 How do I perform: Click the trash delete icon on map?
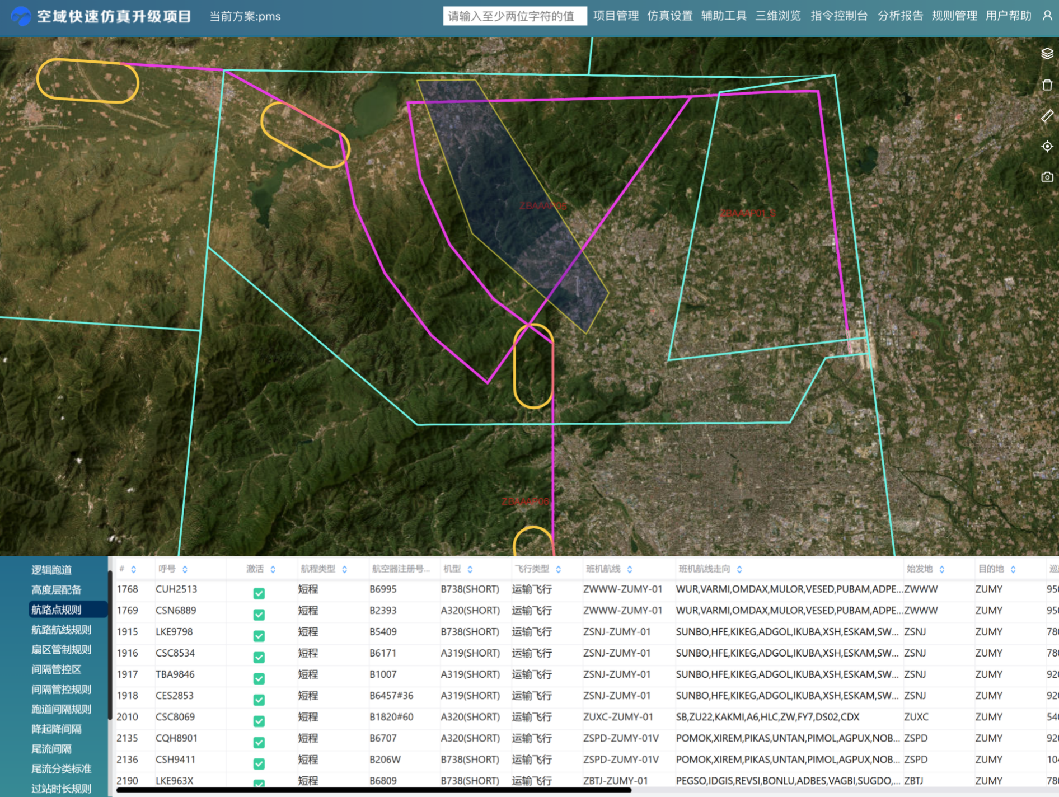click(x=1047, y=85)
